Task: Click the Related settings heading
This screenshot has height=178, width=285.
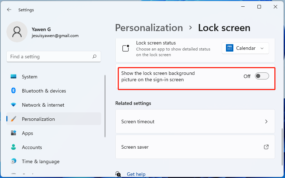Action: click(x=133, y=103)
